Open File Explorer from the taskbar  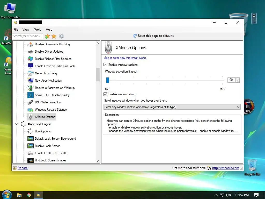tap(19, 195)
